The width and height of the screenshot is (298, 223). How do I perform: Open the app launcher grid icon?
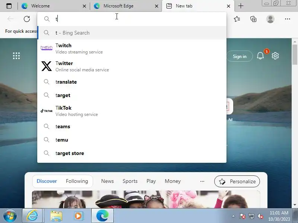click(x=16, y=56)
